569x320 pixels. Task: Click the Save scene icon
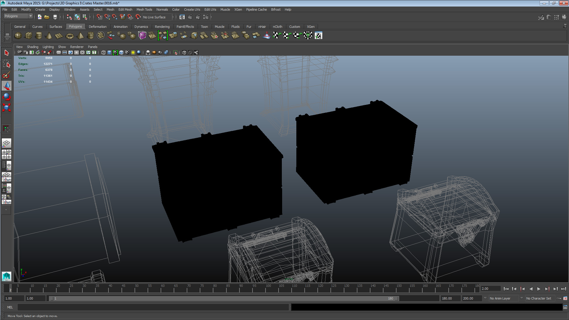55,17
